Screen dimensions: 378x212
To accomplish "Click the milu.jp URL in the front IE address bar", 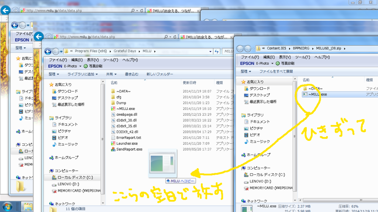I will click(87, 37).
